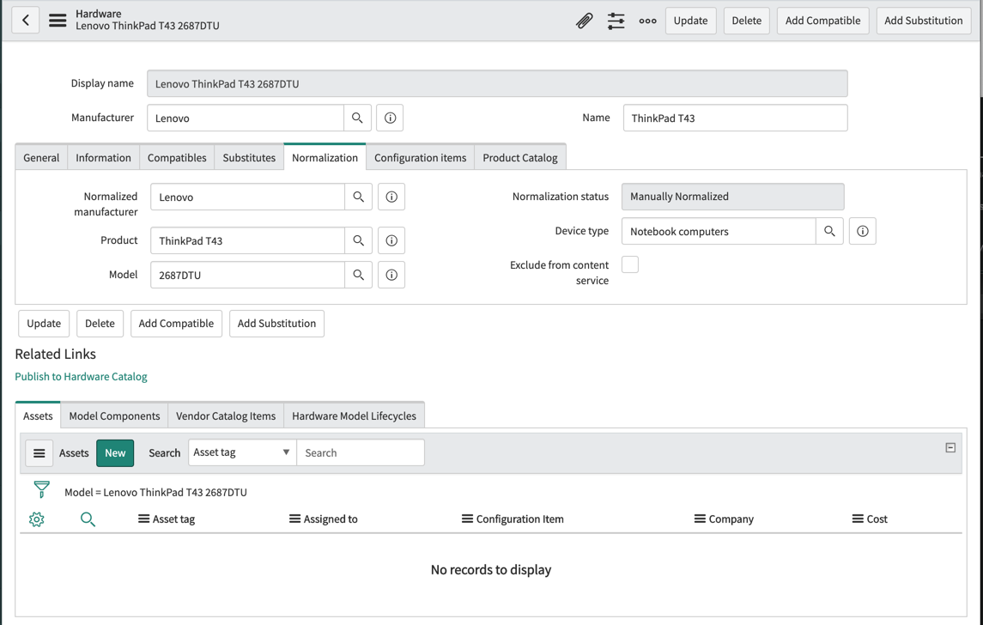Focus the Assets list Search field

(361, 452)
